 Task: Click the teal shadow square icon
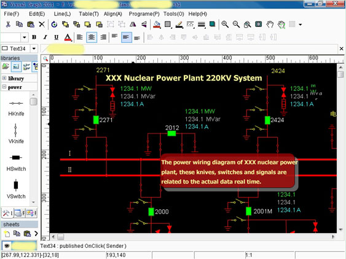click(212, 24)
